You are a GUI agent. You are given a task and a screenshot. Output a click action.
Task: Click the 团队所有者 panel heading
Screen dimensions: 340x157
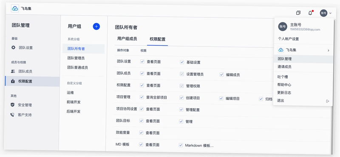pyautogui.click(x=126, y=28)
